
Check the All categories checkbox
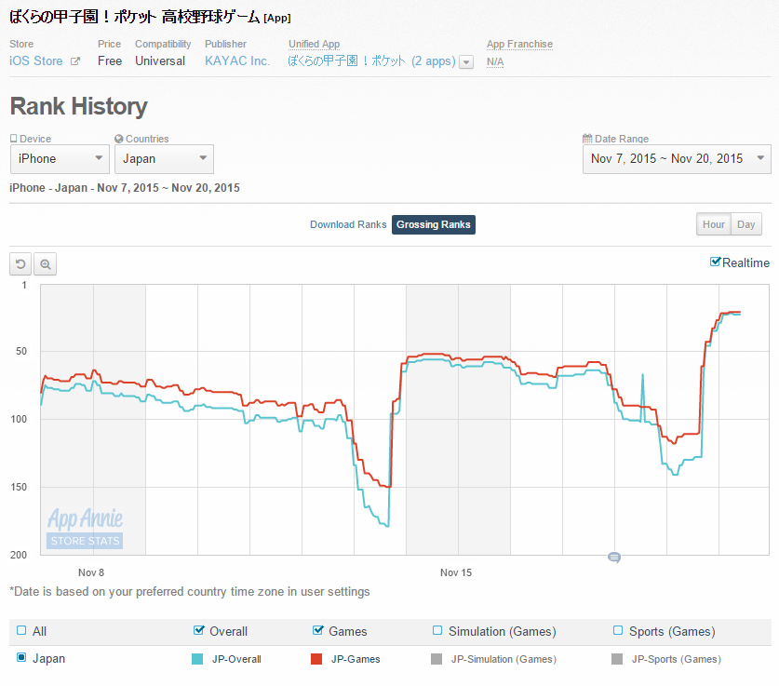click(21, 630)
